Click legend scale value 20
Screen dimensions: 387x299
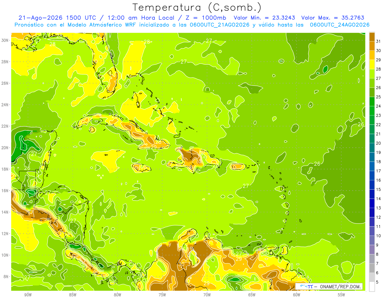(379, 143)
